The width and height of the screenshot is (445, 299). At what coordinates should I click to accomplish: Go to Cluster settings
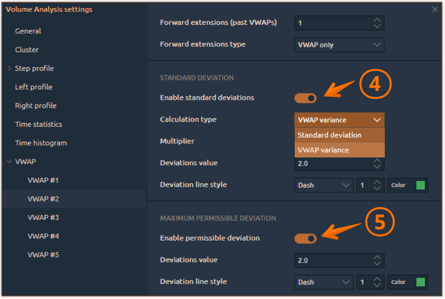[27, 50]
